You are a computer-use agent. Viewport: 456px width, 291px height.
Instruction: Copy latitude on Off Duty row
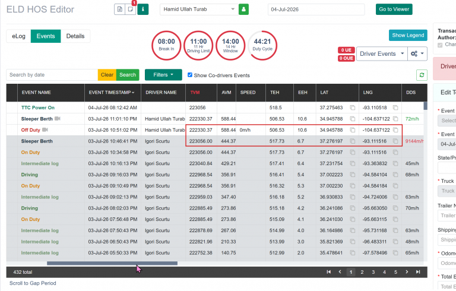click(x=353, y=130)
